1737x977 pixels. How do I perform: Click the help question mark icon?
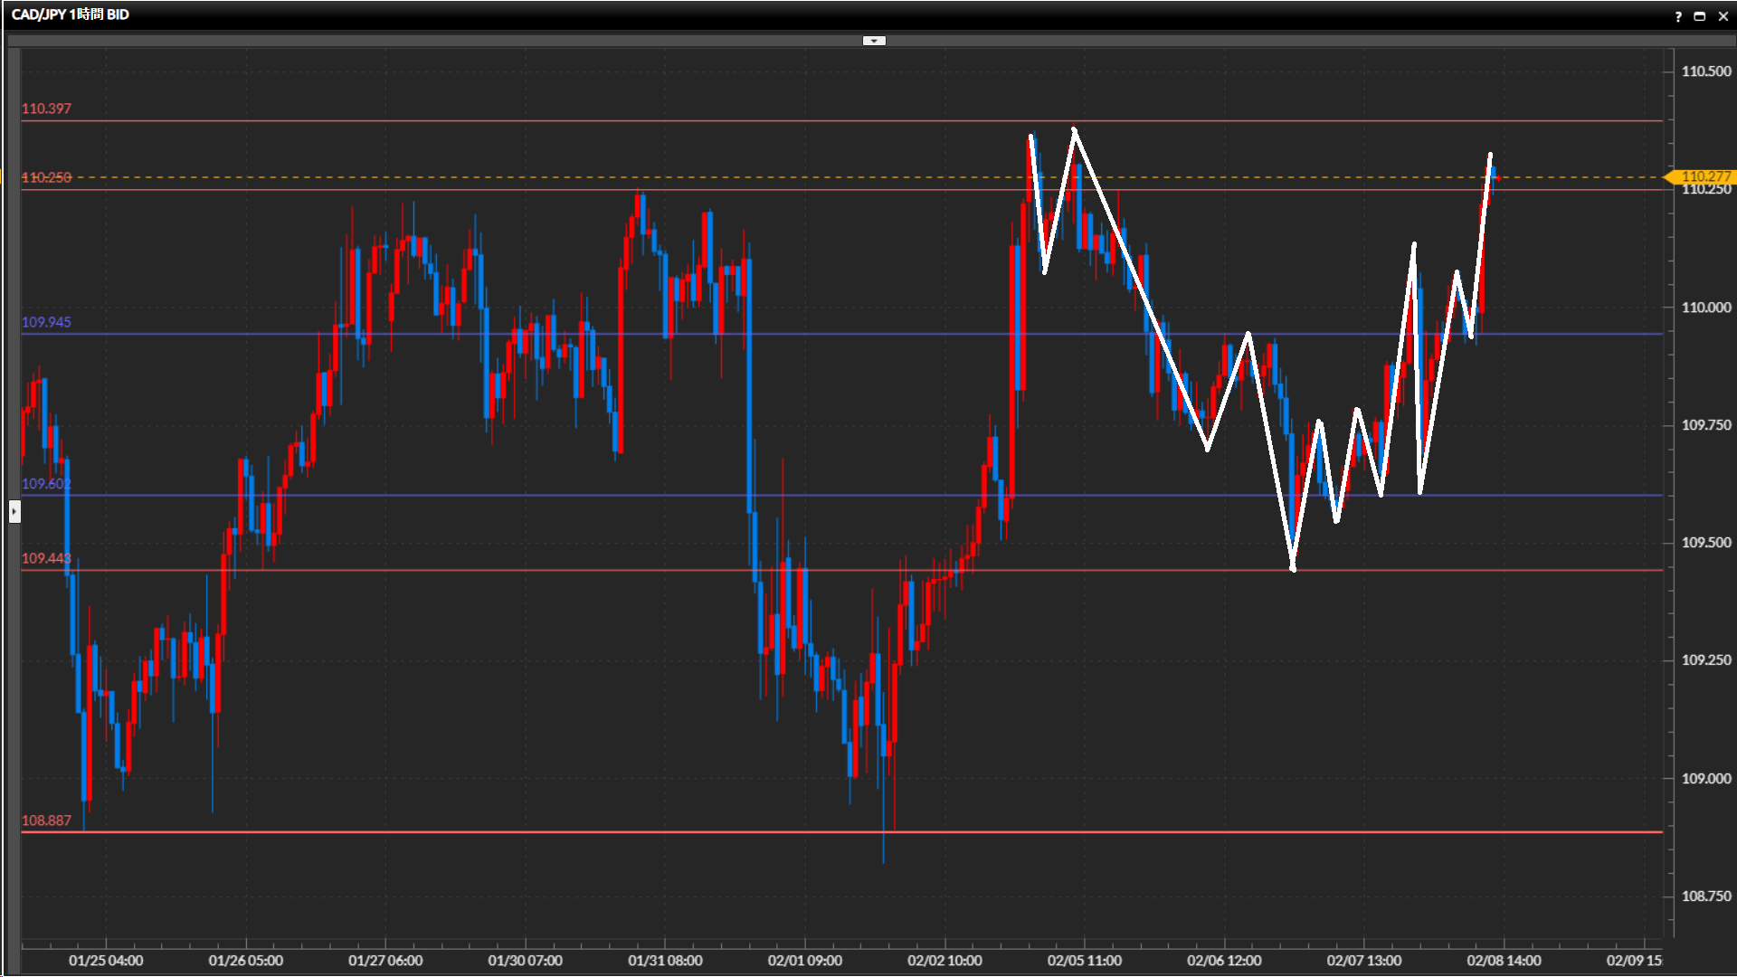(x=1678, y=16)
